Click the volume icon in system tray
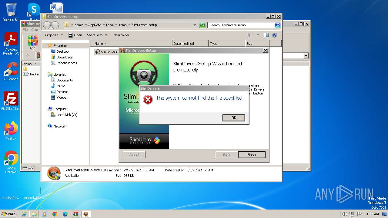This screenshot has height=218, width=388. pos(344,214)
